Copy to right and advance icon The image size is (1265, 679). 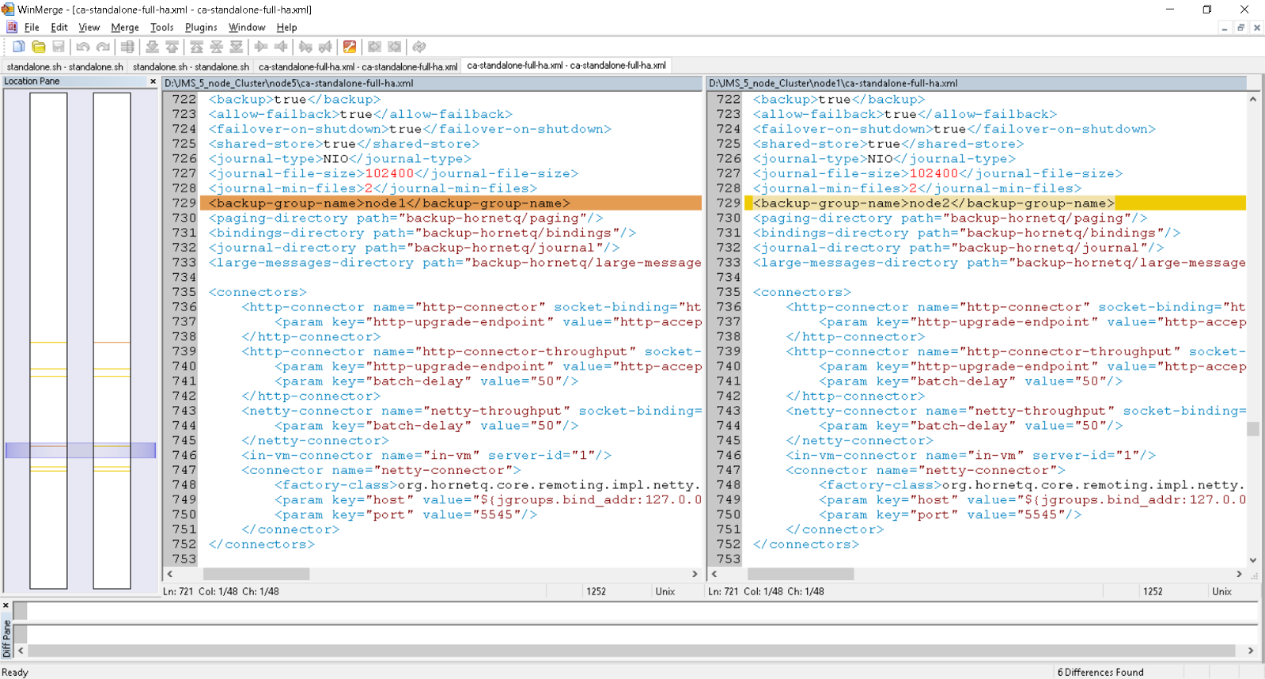(305, 47)
